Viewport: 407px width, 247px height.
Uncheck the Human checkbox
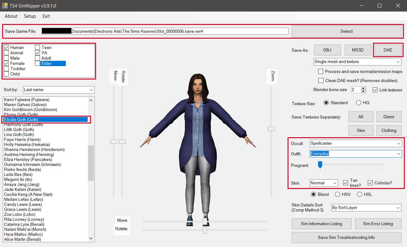(x=6, y=47)
